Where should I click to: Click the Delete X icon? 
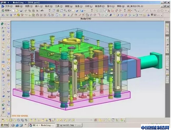(37, 11)
